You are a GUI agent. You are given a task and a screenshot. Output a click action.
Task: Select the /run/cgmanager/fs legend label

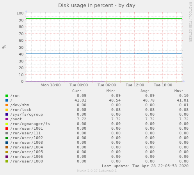(30, 124)
